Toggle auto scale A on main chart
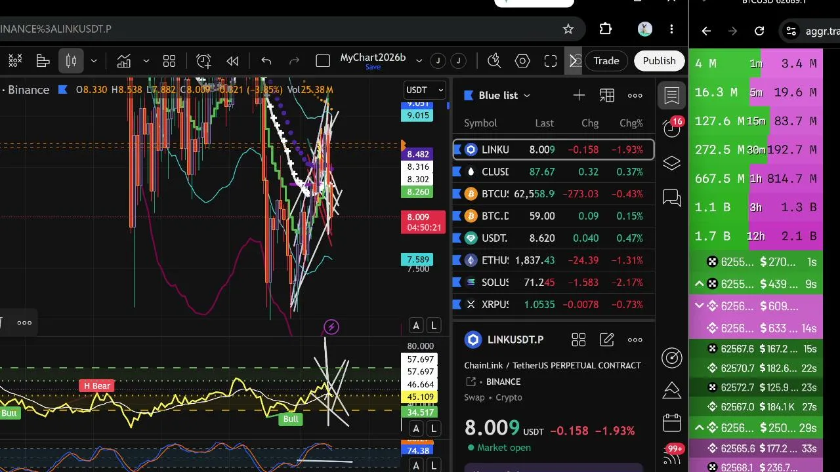The height and width of the screenshot is (472, 840). pyautogui.click(x=416, y=326)
